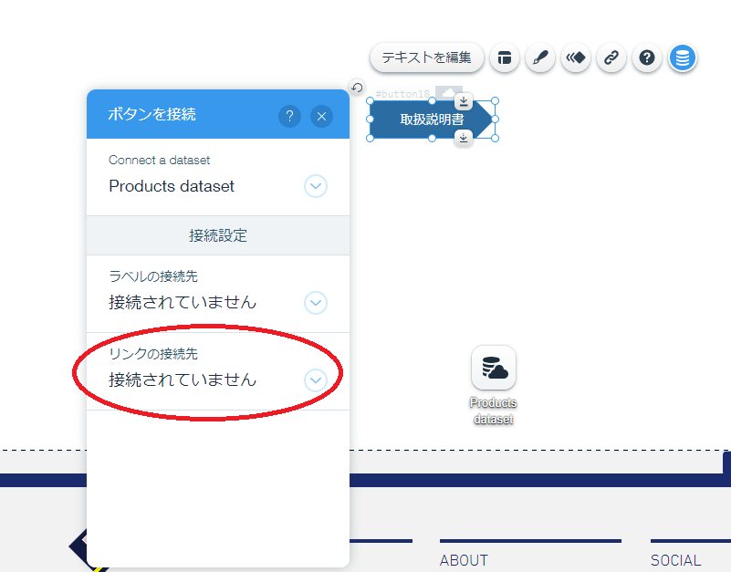Open the design brush icon
The height and width of the screenshot is (572, 731).
click(540, 57)
